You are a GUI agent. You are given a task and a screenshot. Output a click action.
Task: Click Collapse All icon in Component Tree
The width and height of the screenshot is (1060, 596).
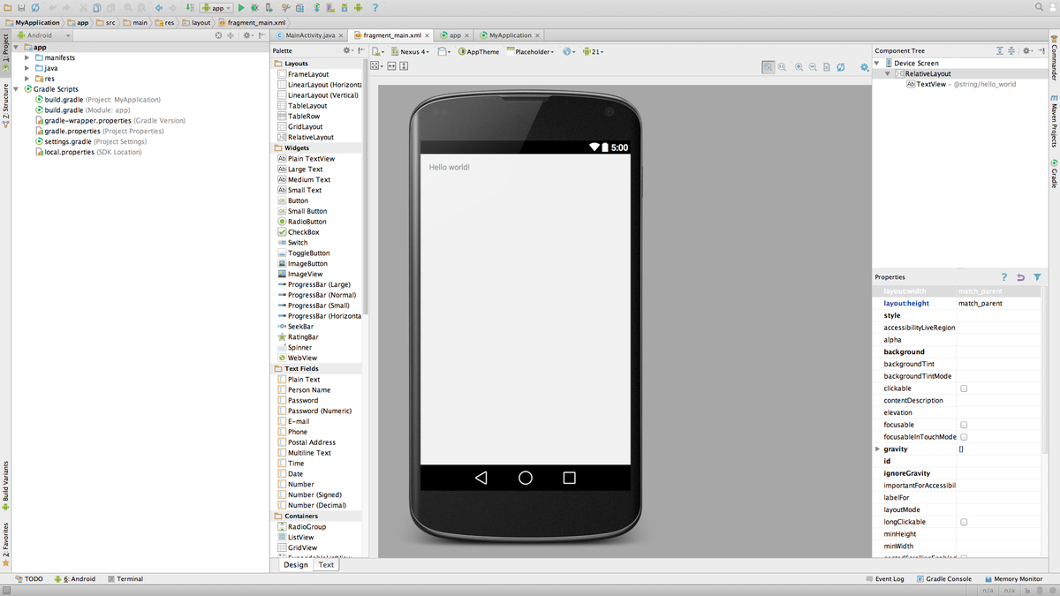pos(1011,50)
